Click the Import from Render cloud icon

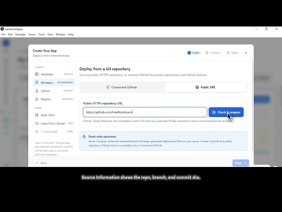(x=37, y=123)
